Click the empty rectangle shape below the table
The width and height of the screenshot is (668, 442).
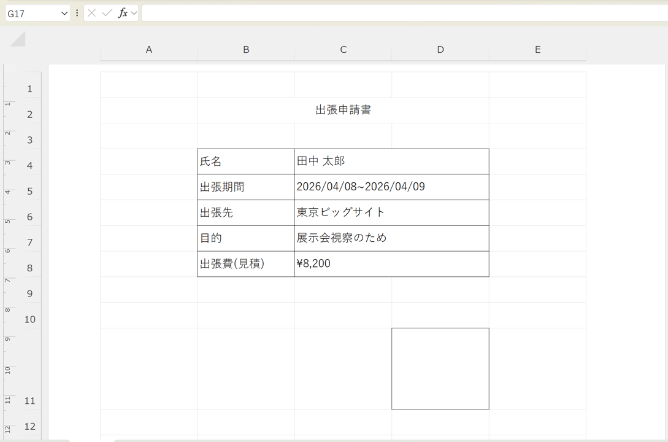(440, 368)
